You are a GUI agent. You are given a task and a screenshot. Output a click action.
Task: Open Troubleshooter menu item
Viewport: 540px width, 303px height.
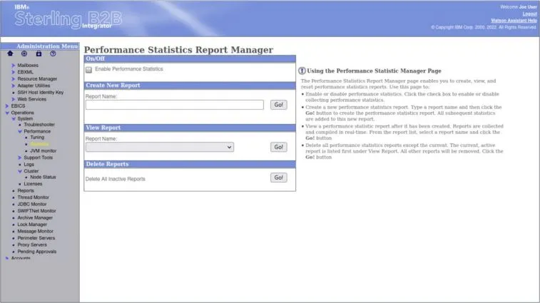(39, 125)
